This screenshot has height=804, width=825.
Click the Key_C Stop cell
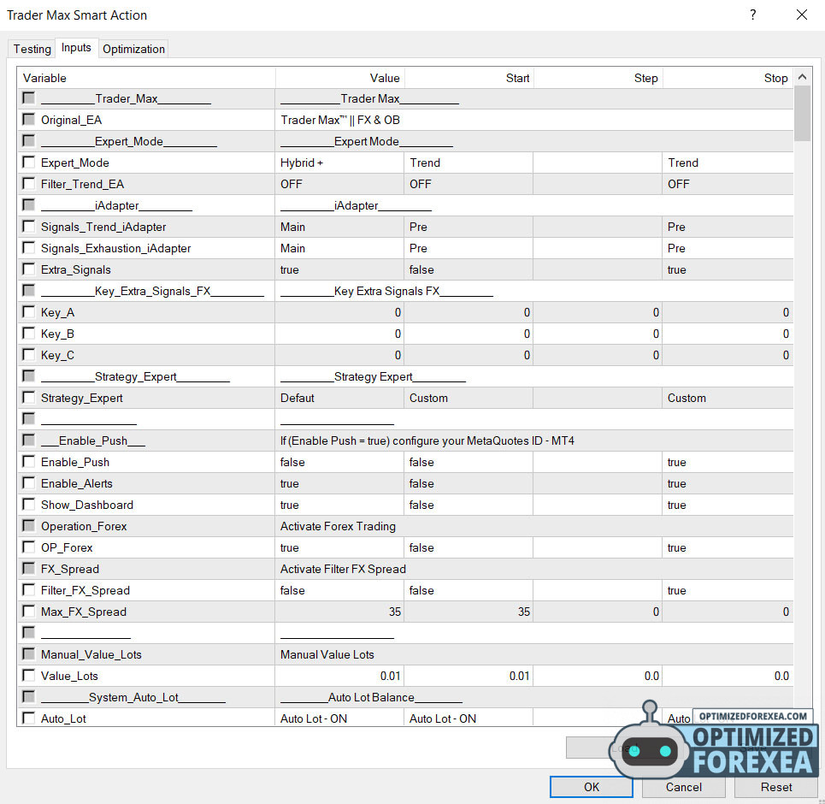728,356
